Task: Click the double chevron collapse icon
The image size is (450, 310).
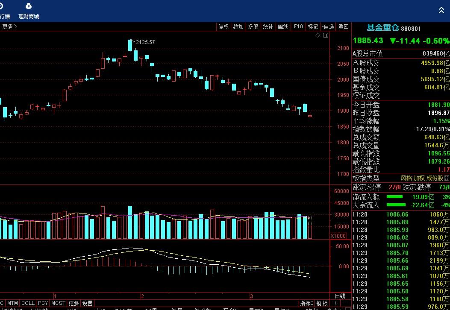Action: click(x=441, y=10)
